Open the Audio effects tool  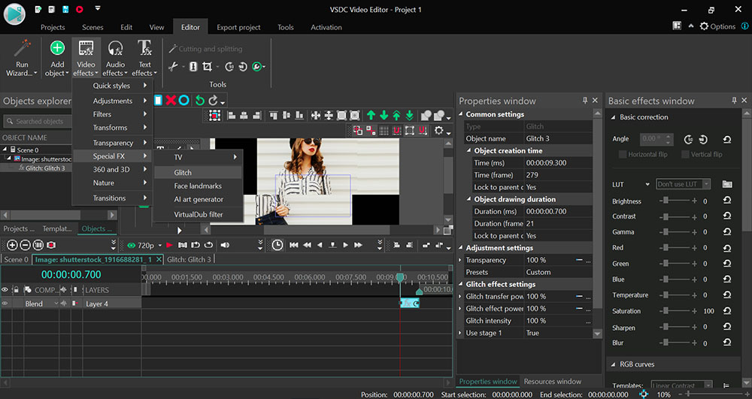click(115, 57)
